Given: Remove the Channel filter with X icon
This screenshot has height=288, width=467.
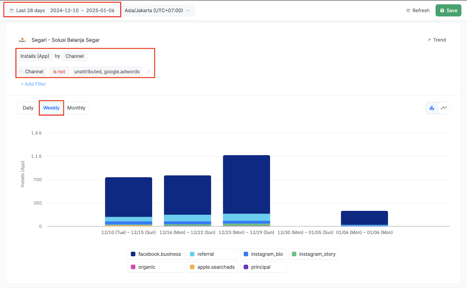Looking at the screenshot, I should coord(149,71).
